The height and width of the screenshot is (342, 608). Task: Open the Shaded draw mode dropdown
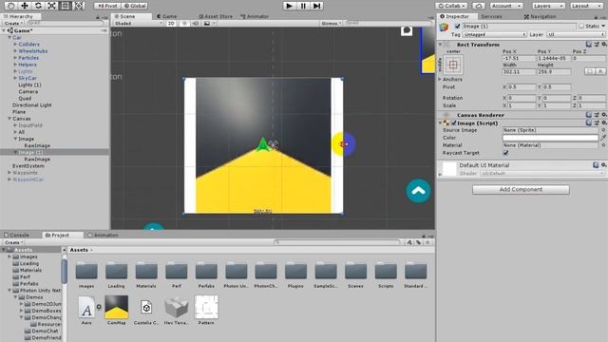coord(138,23)
